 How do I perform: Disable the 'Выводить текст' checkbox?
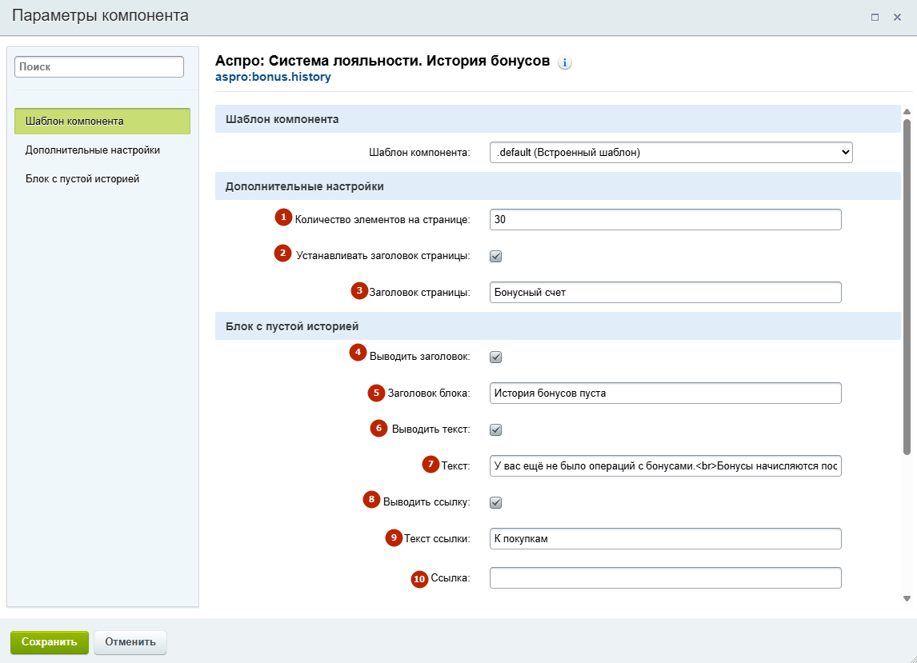[495, 429]
